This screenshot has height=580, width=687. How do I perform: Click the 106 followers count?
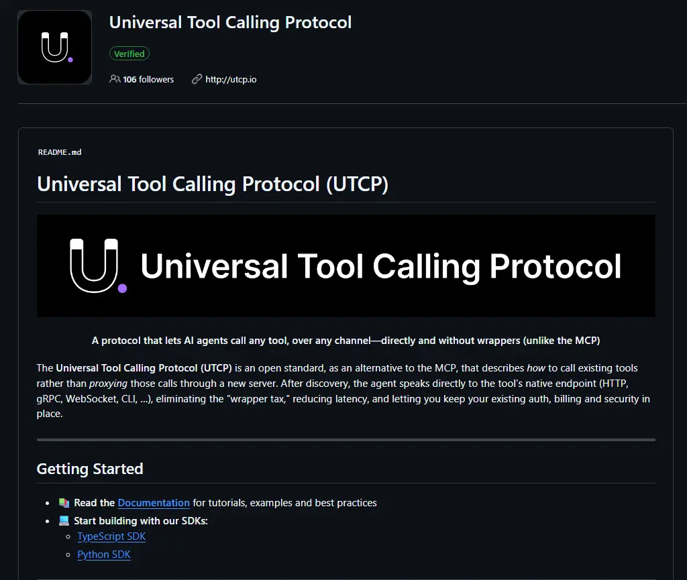point(148,79)
